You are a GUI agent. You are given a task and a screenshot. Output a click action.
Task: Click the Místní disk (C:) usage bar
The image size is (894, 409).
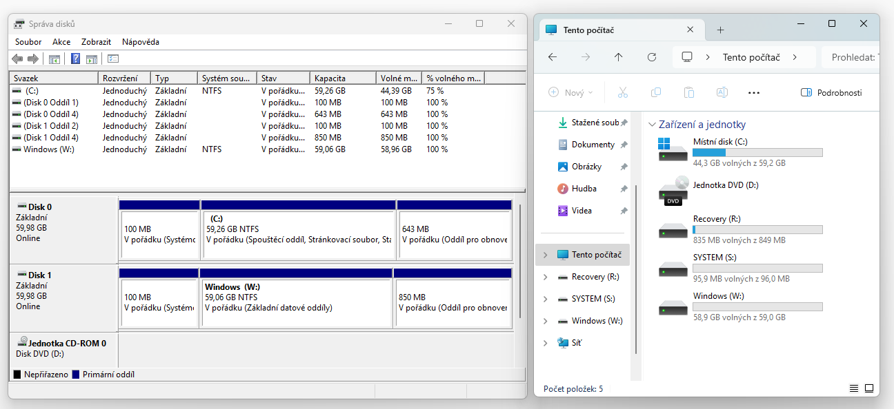point(757,152)
